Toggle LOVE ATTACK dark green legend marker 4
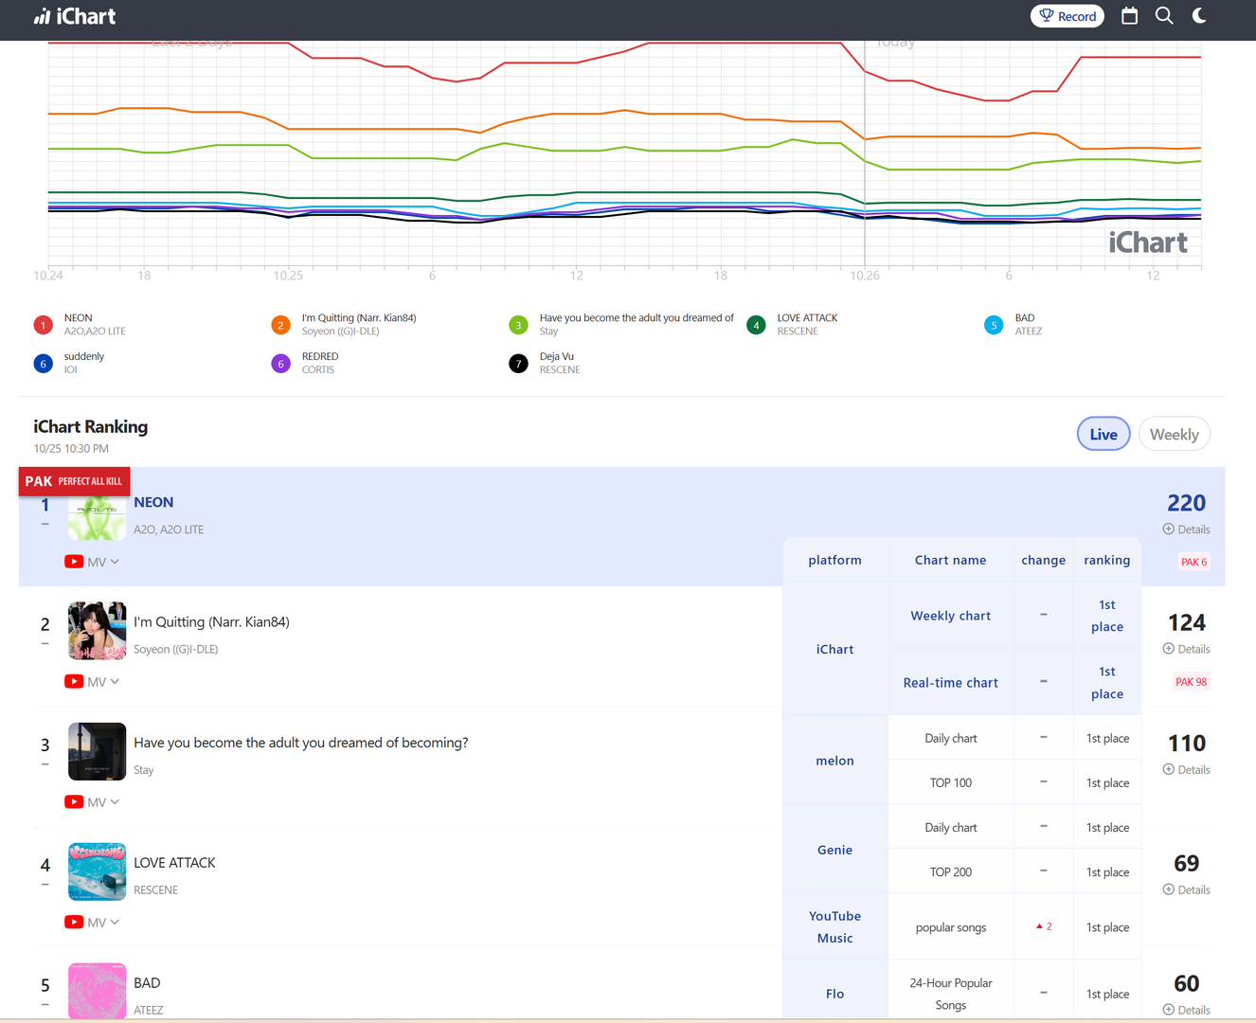Screen dimensions: 1256x1023 tap(756, 325)
